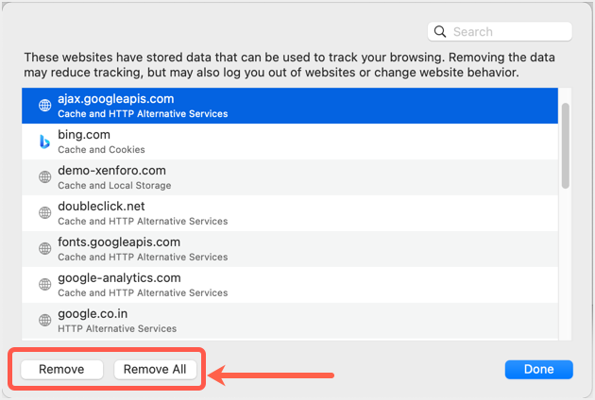Click the Remove button
Image resolution: width=595 pixels, height=400 pixels.
(x=61, y=369)
